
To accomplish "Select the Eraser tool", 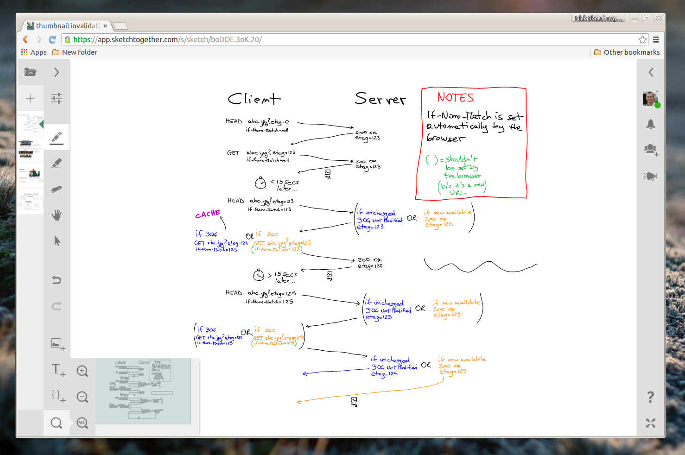I will click(x=57, y=189).
